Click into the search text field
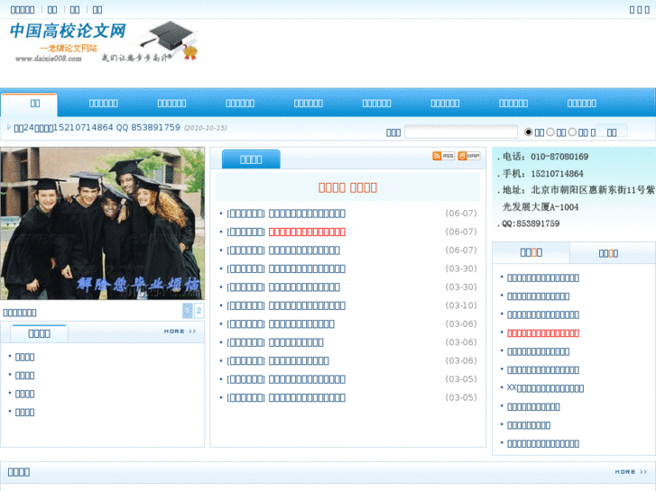Viewport: 656px width, 491px height. point(460,132)
